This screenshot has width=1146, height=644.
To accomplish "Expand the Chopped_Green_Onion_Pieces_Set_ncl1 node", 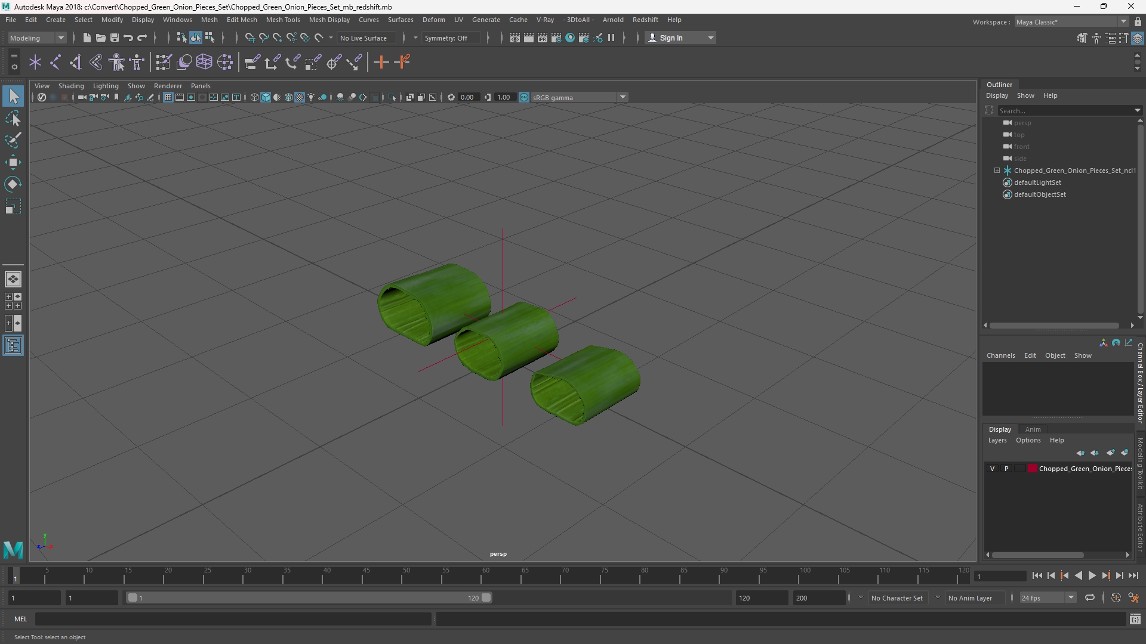I will pyautogui.click(x=997, y=171).
